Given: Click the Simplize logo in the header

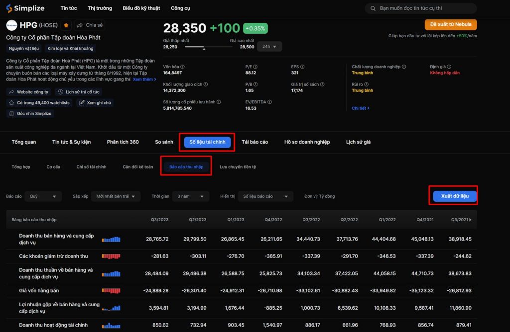Looking at the screenshot, I should click(25, 8).
